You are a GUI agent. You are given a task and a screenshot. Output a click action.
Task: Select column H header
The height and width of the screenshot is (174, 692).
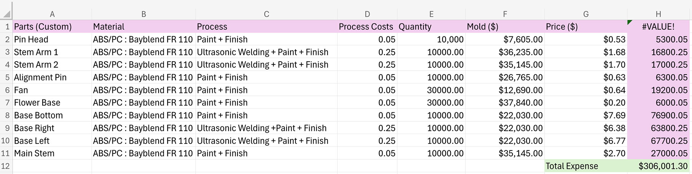(658, 14)
